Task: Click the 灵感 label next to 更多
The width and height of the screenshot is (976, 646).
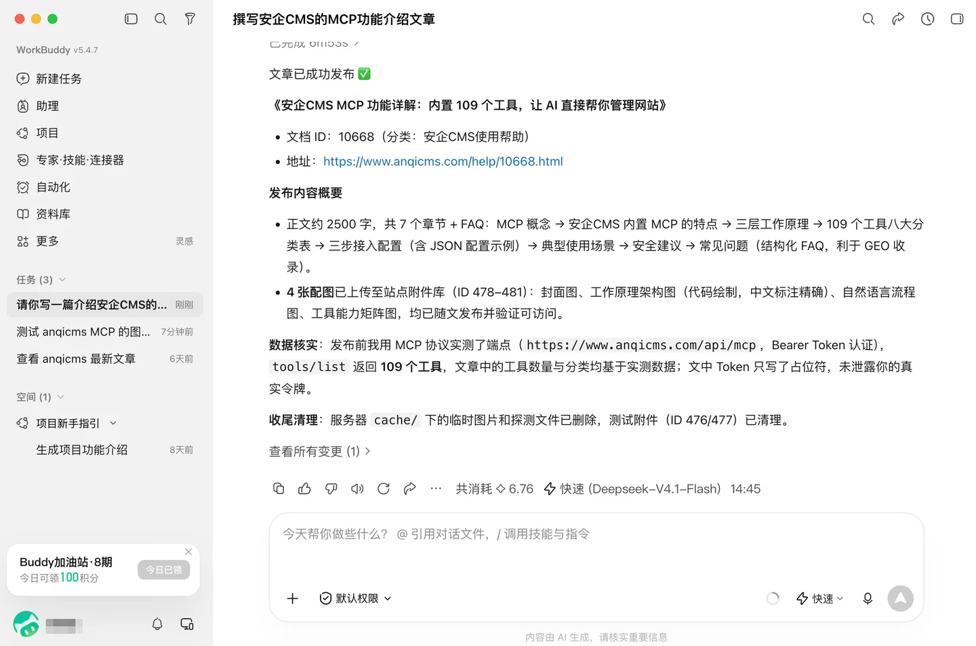Action: tap(184, 241)
